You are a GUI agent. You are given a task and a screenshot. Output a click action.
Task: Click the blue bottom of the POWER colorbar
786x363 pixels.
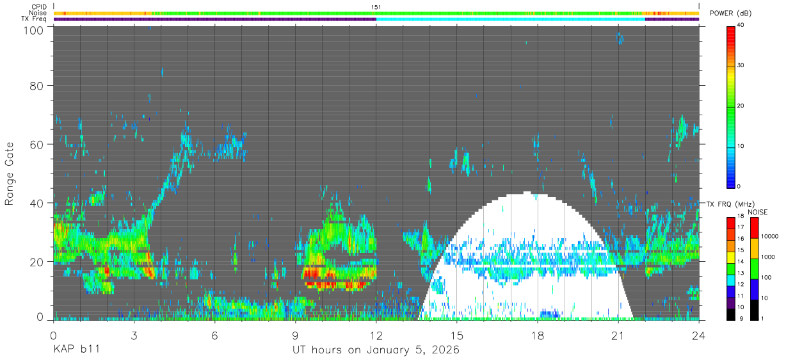[730, 181]
